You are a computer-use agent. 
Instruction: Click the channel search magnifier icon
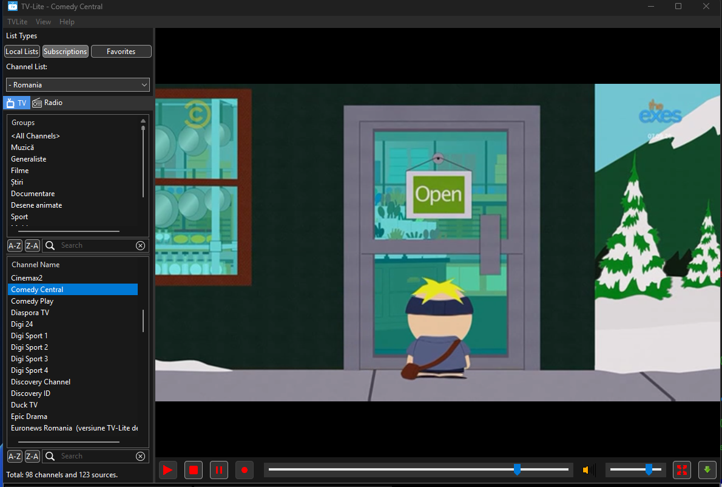50,456
